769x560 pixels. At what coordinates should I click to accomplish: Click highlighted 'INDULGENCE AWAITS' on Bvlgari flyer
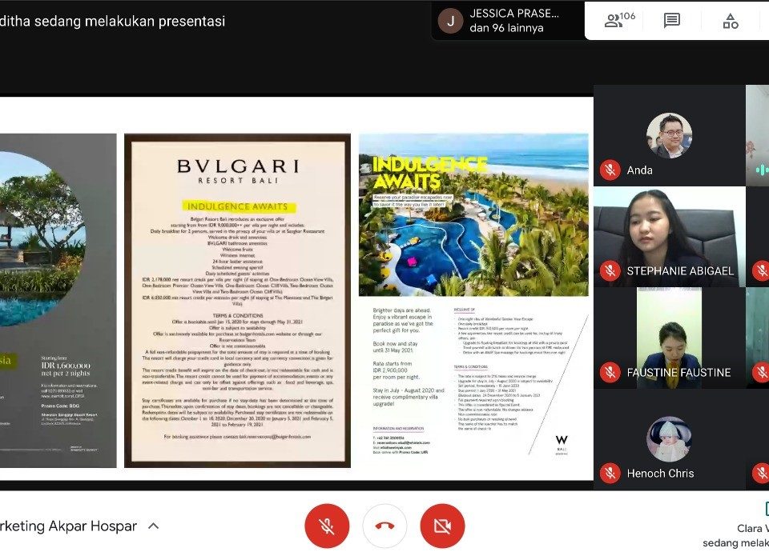[x=237, y=206]
